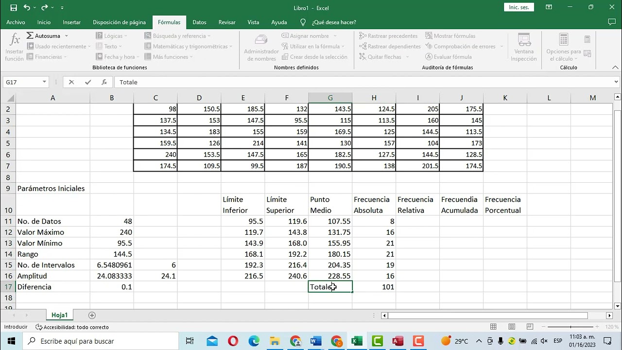Switch to Page Break preview icon
The image size is (622, 350).
(x=530, y=327)
